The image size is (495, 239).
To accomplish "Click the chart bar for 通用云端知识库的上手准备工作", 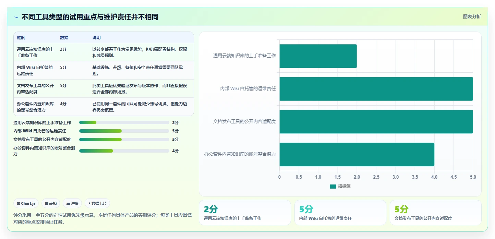I will [318, 56].
